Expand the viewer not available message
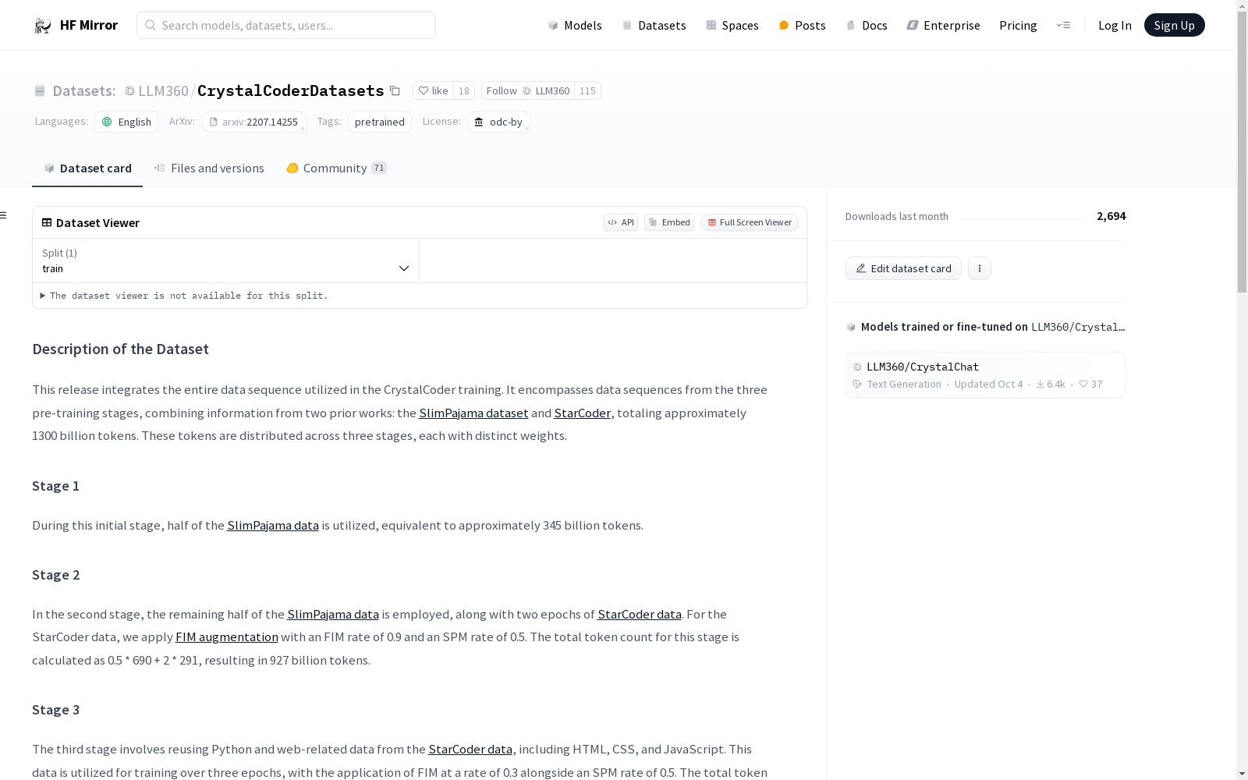The image size is (1248, 780). (184, 296)
